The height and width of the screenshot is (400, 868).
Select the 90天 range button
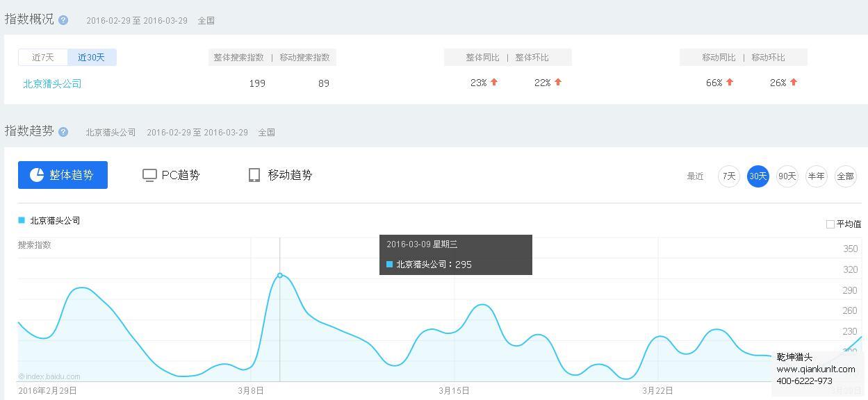coord(787,176)
